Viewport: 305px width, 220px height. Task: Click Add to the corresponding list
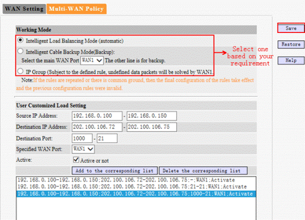tap(115, 170)
